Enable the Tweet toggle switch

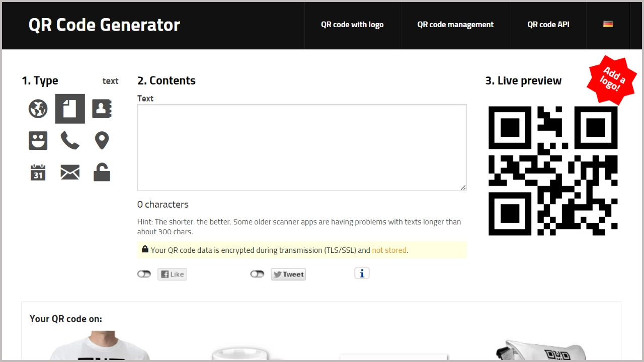pyautogui.click(x=257, y=274)
